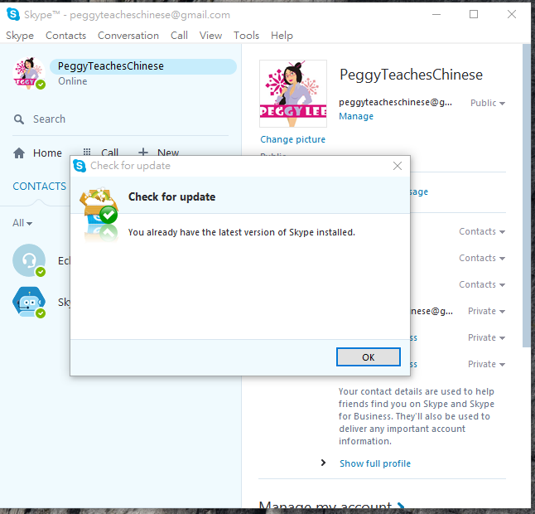Click the Search contacts field
Screen dimensions: 535x514
[x=120, y=119]
